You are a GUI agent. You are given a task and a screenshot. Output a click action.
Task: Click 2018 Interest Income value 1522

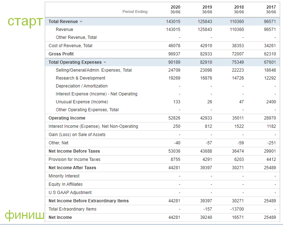pyautogui.click(x=239, y=126)
